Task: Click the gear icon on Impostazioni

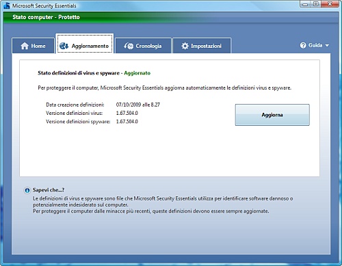Action: coord(185,46)
